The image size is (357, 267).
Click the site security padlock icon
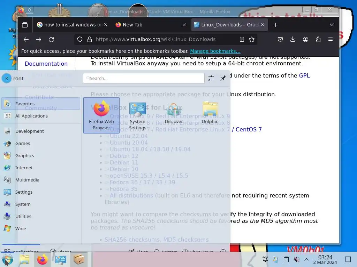point(90,40)
